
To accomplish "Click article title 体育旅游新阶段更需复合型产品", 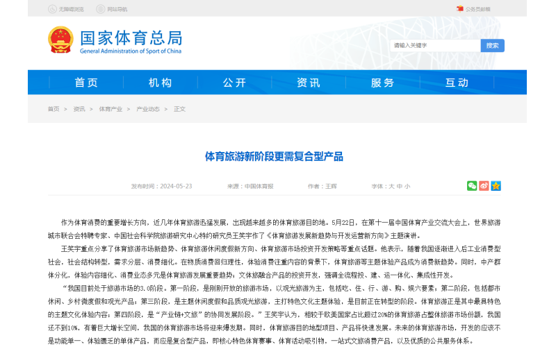I will click(274, 157).
